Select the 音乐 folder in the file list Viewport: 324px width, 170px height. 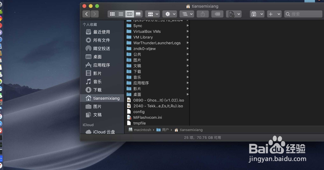(157, 77)
